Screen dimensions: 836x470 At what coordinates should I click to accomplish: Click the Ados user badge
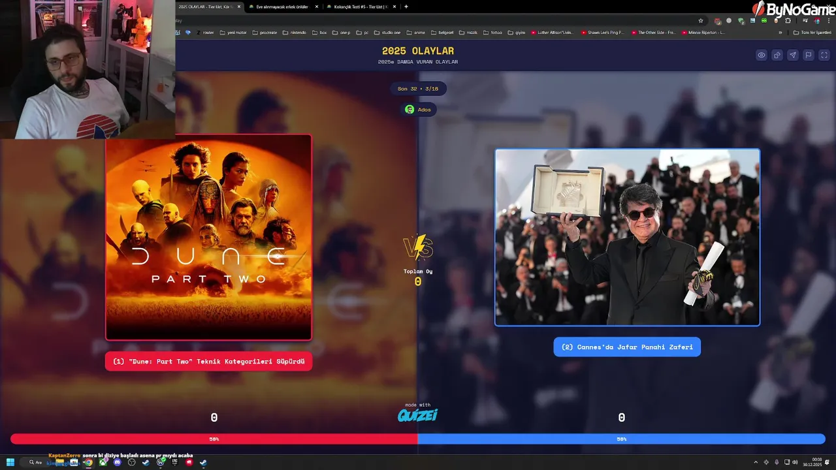pos(418,110)
